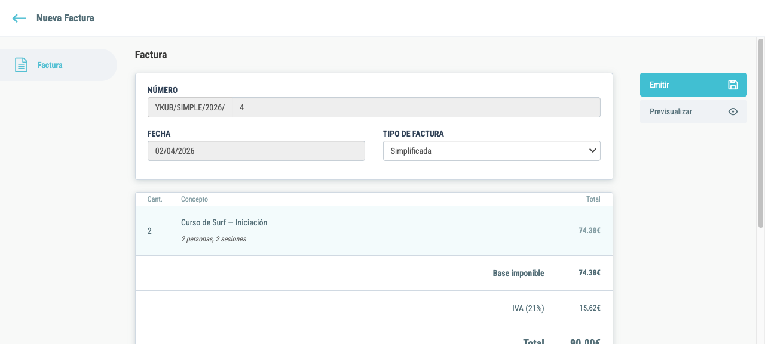Click the Previsualizar button
The image size is (765, 344).
[x=693, y=111]
